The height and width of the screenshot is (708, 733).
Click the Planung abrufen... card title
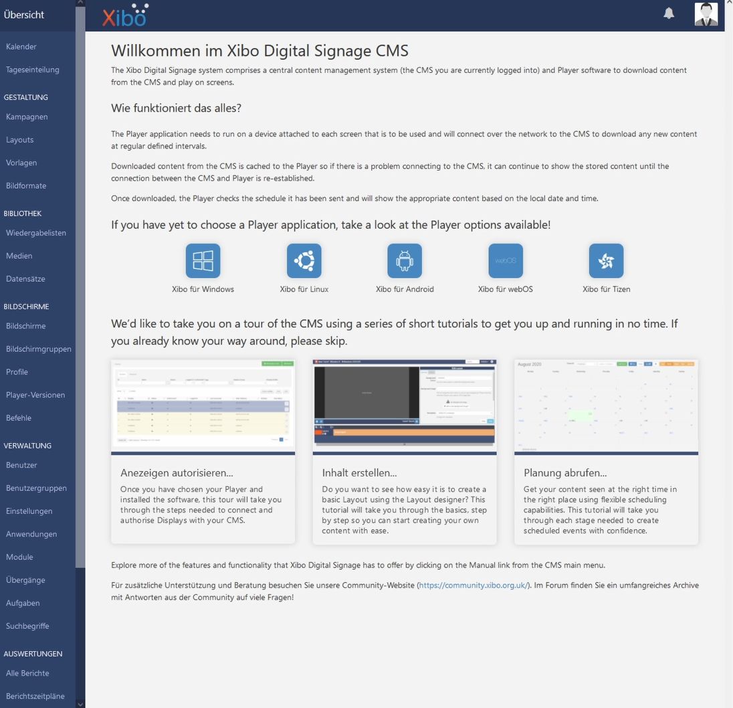click(x=565, y=472)
